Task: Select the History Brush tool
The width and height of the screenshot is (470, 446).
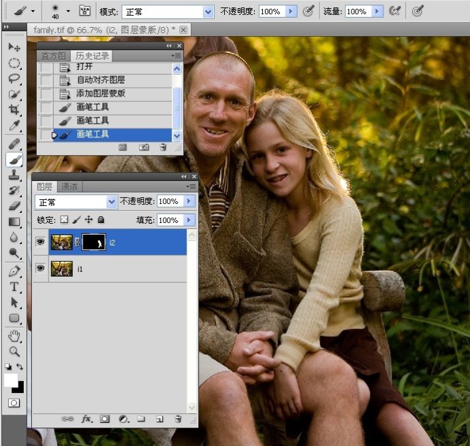Action: point(14,190)
